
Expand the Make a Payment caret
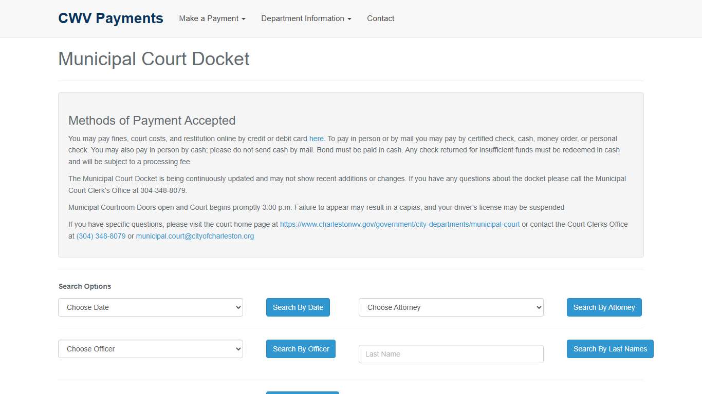pos(243,19)
